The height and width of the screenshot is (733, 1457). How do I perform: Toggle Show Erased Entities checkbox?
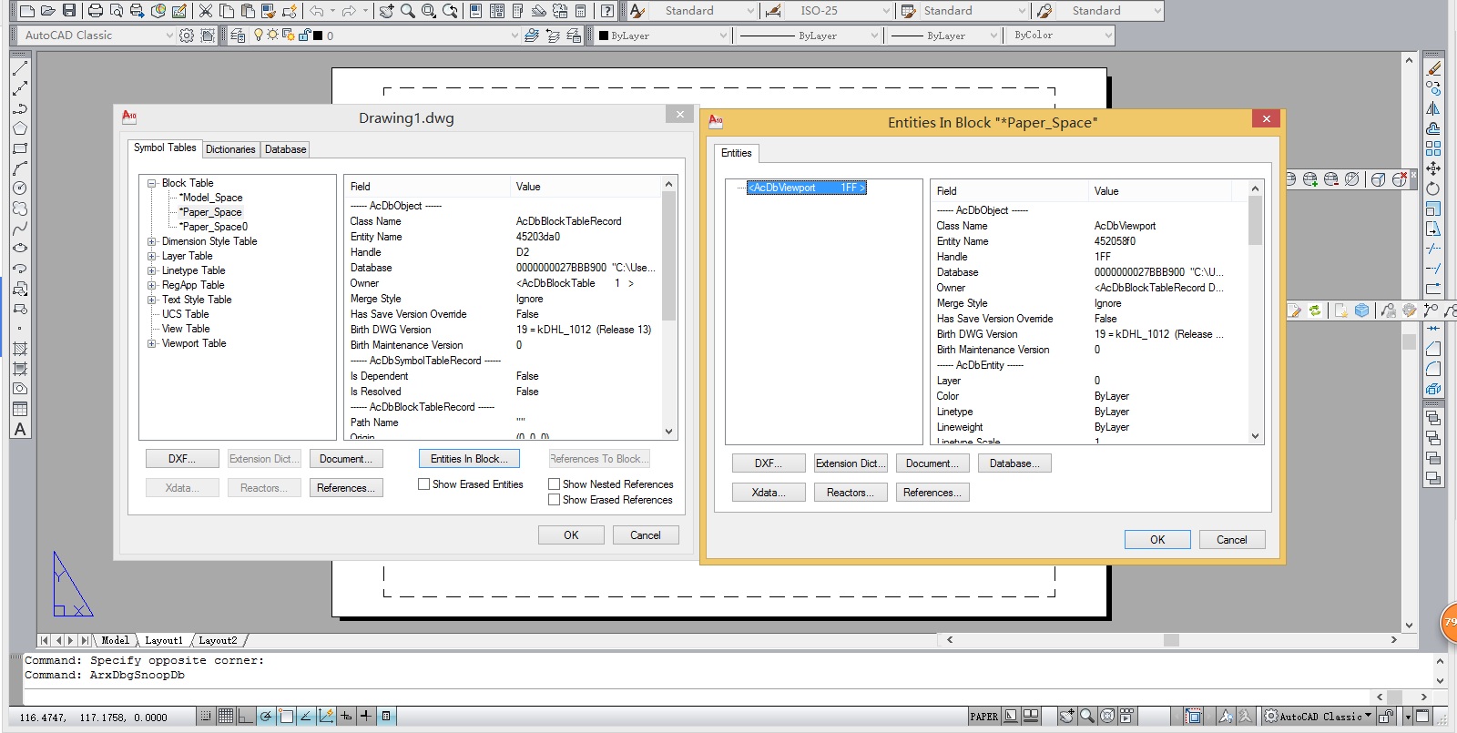point(423,484)
